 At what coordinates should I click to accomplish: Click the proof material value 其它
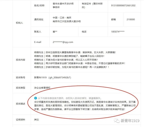(37, 120)
